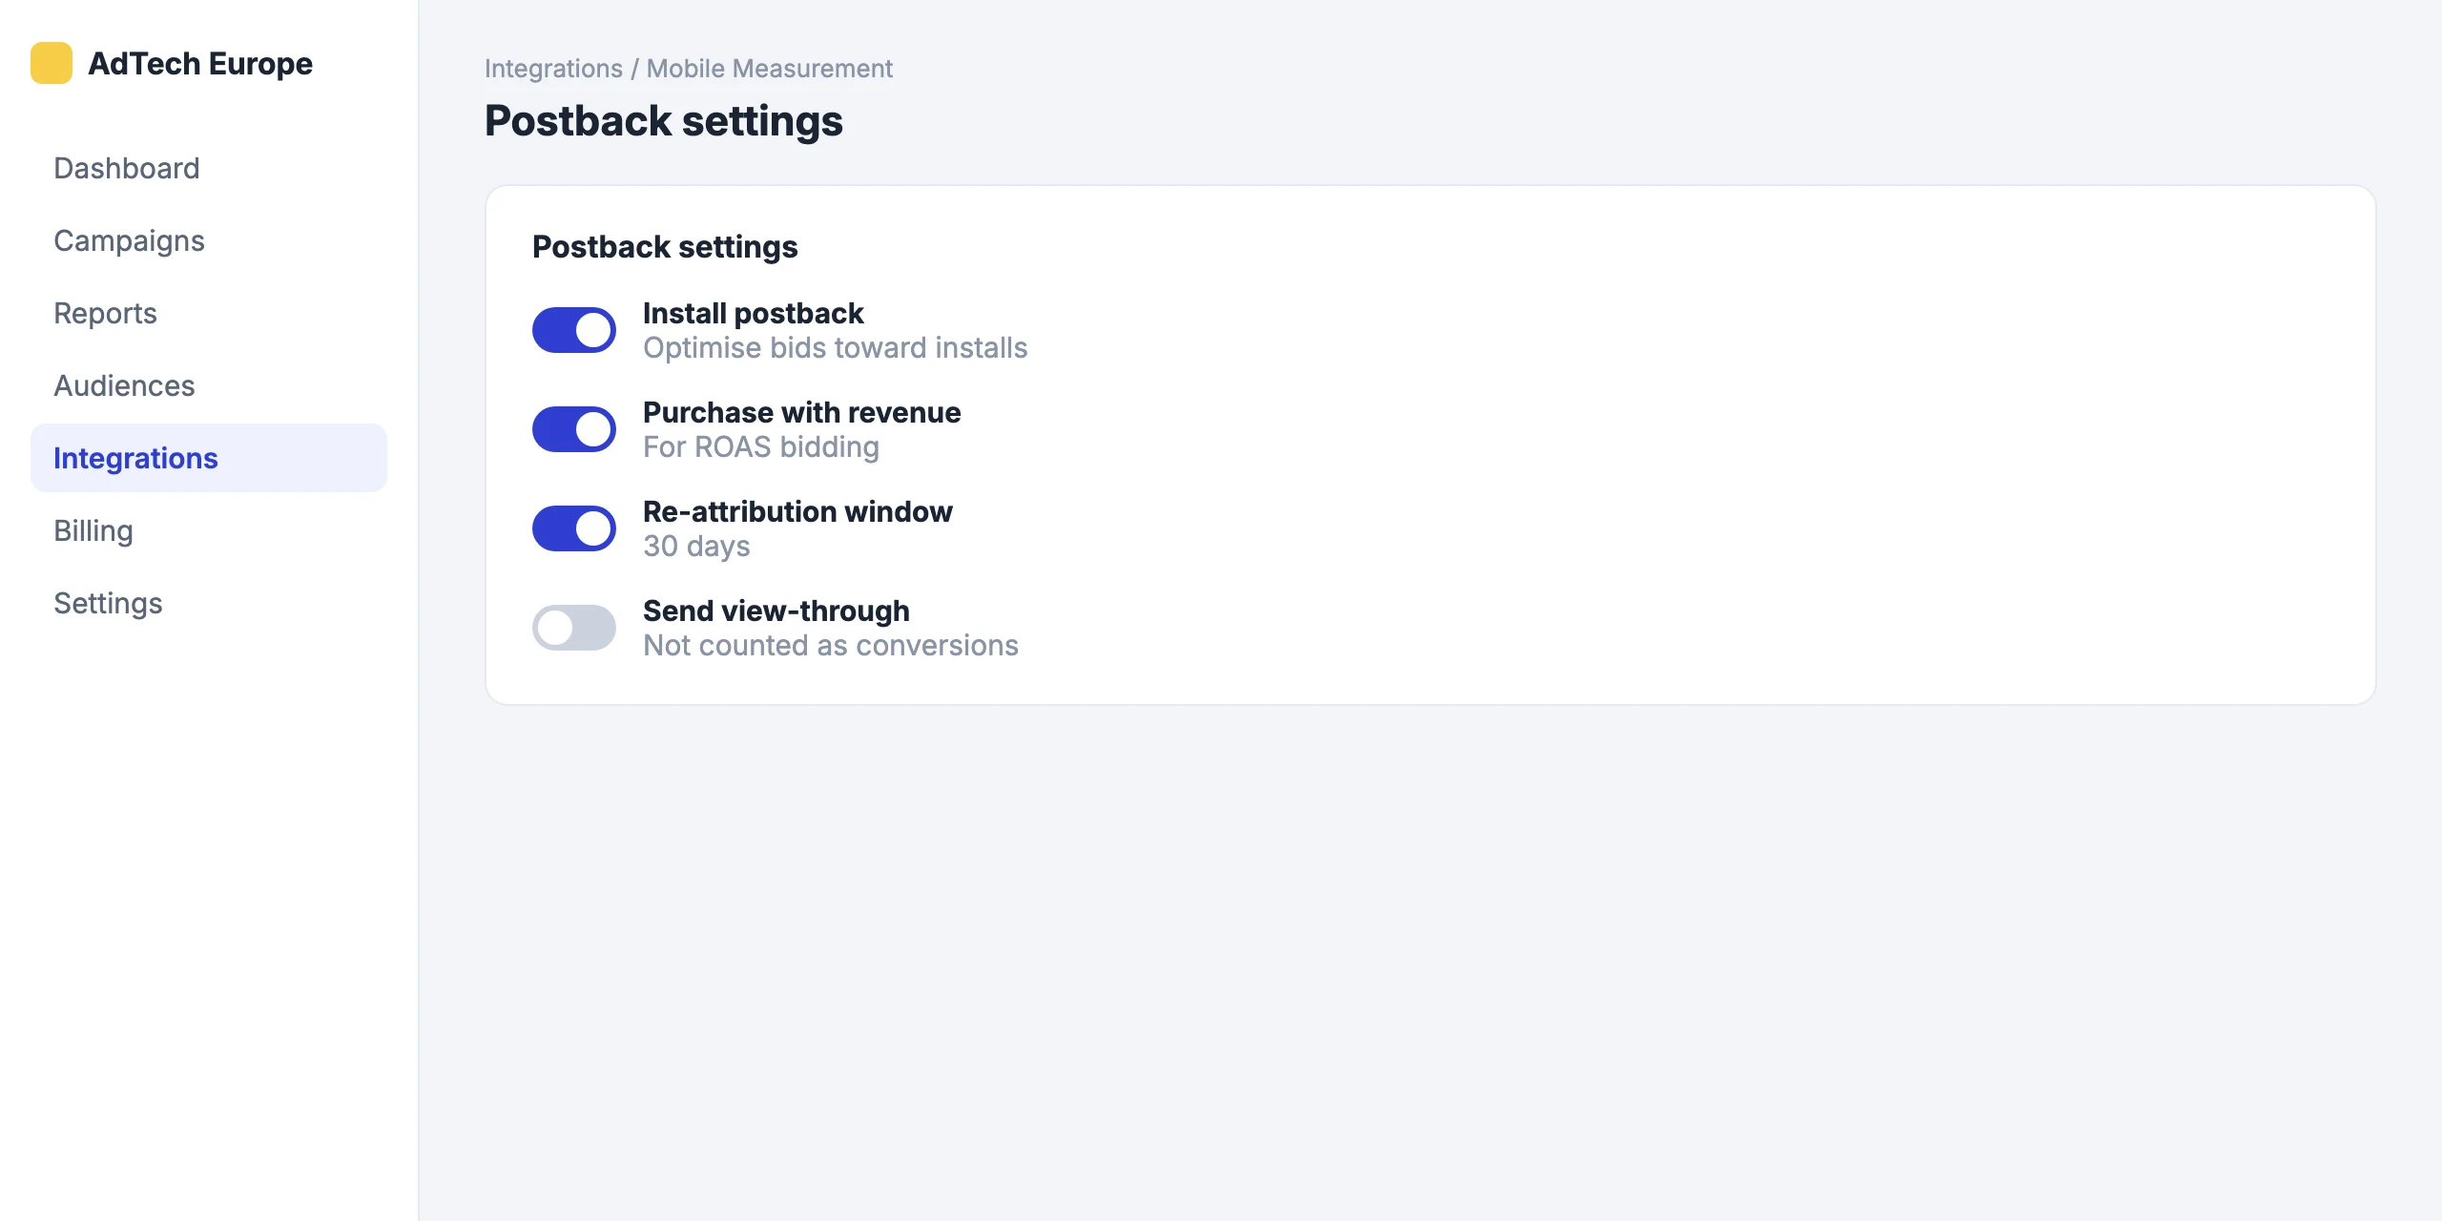
Task: Click the AdTech Europe brand name
Action: 200,63
